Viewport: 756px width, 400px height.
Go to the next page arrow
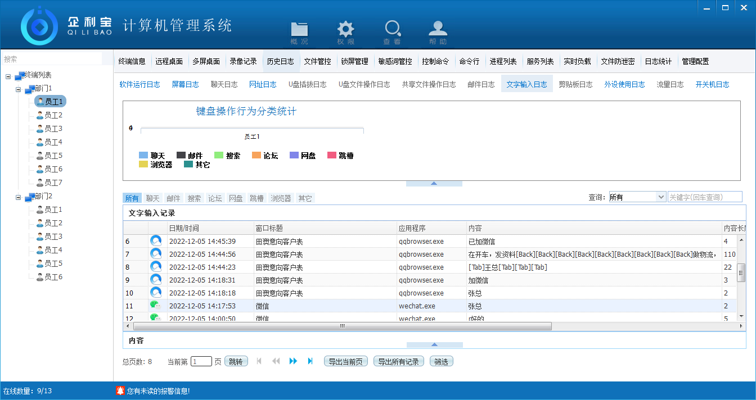coord(293,361)
